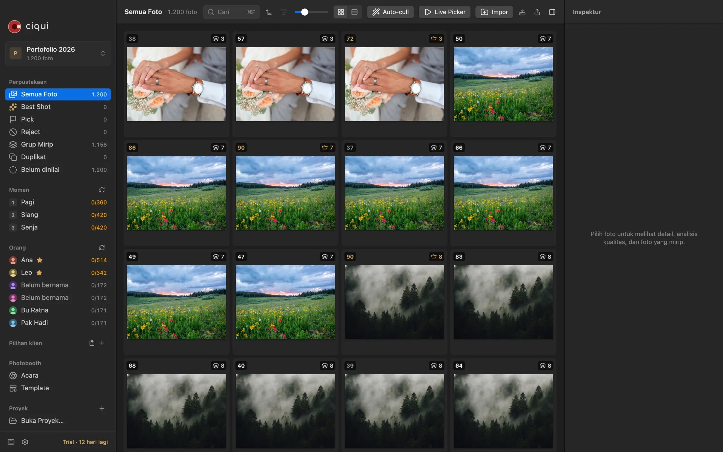Click the share export icon in toolbar
The image size is (723, 452).
(537, 12)
